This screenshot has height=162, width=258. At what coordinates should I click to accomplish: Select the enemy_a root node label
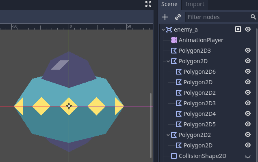(x=186, y=30)
